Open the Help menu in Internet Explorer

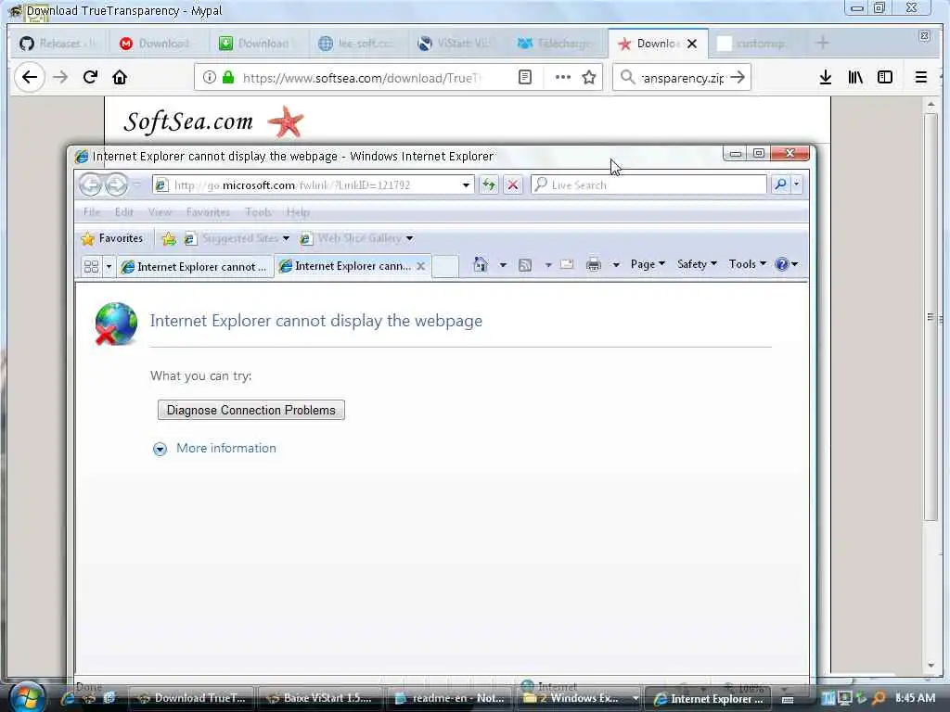pos(298,212)
